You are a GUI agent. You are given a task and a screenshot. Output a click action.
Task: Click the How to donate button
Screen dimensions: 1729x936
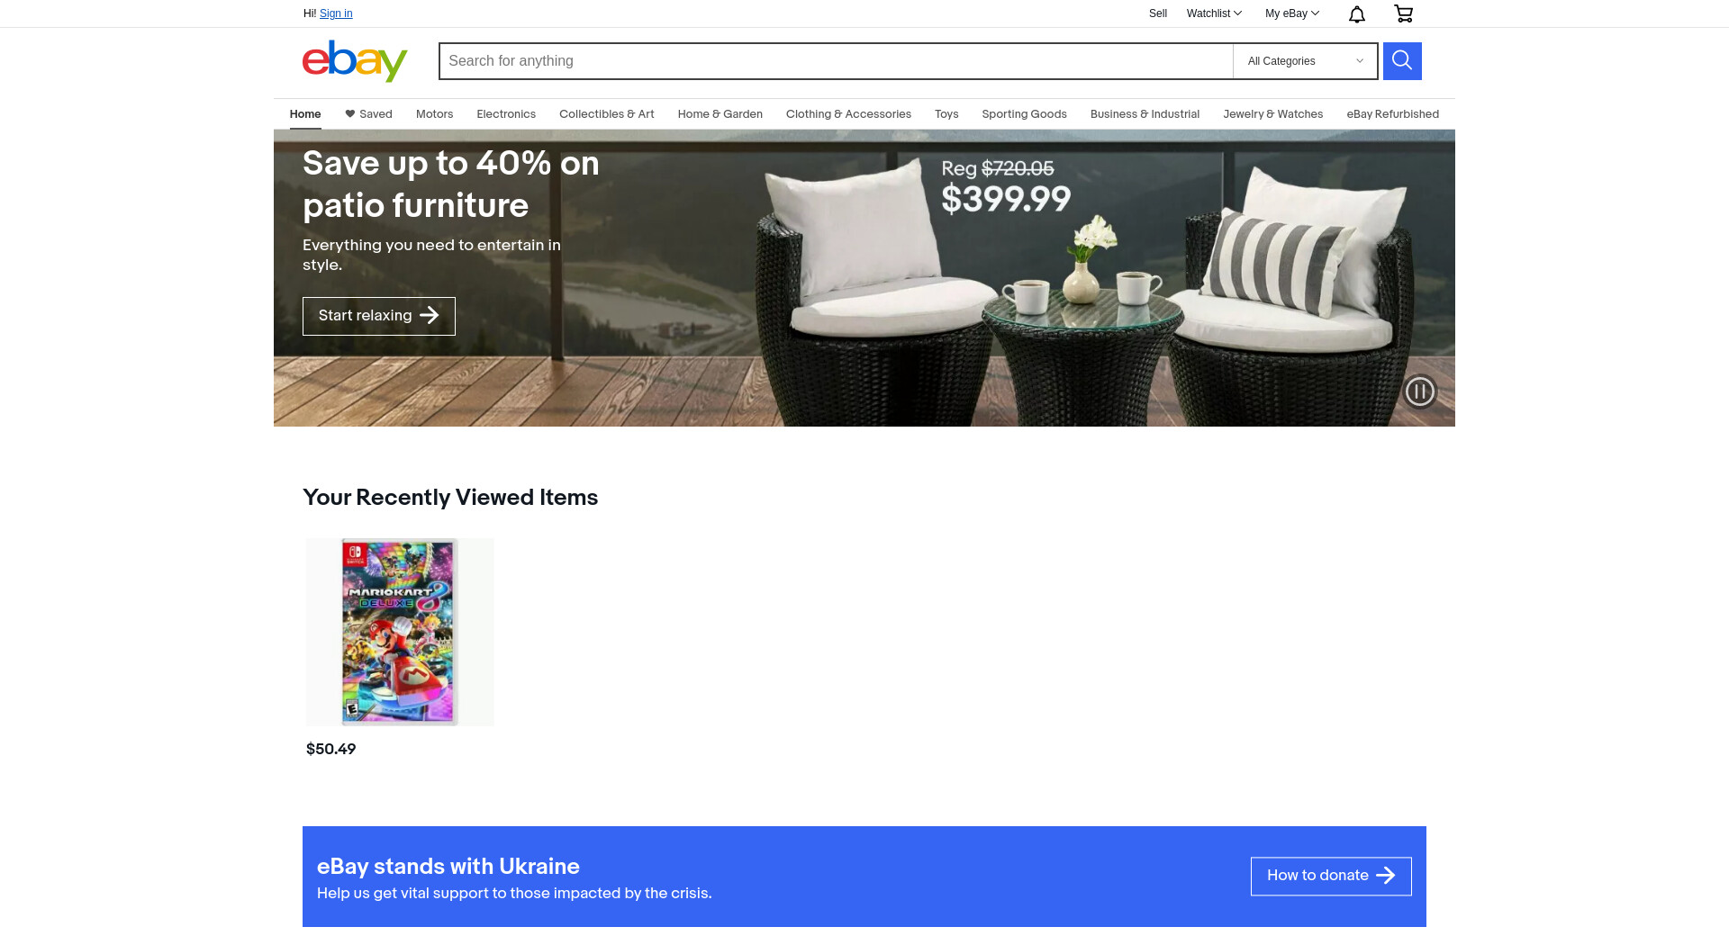pyautogui.click(x=1331, y=876)
